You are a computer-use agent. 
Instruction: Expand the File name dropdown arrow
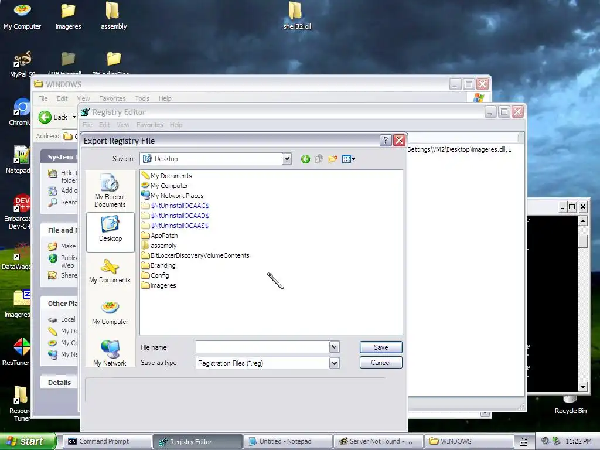(334, 347)
